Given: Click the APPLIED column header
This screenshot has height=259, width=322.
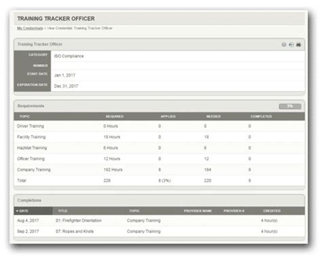Looking at the screenshot, I should [168, 117].
